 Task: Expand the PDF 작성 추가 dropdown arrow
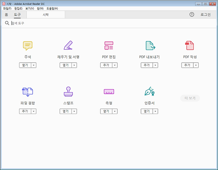(x=196, y=65)
